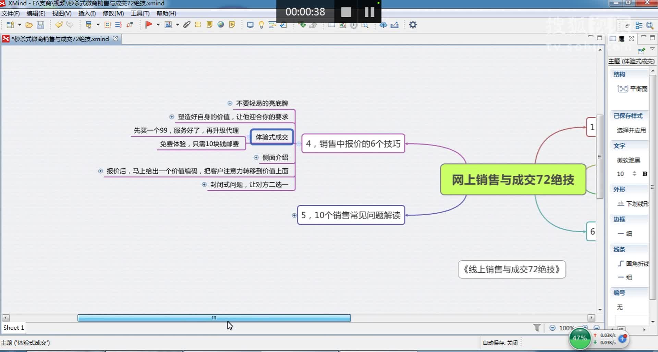Attach a file with the paperclip icon
Screen dimensions: 658x352
[x=186, y=25]
